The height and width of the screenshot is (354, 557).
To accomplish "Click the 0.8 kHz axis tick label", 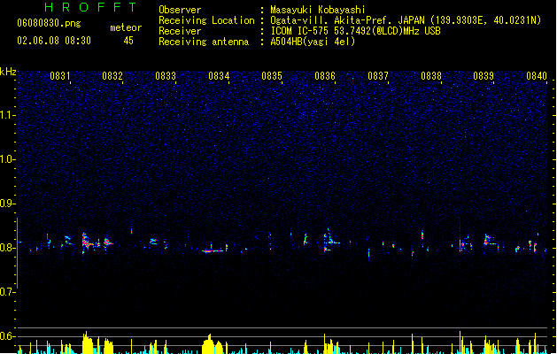I will coord(7,248).
